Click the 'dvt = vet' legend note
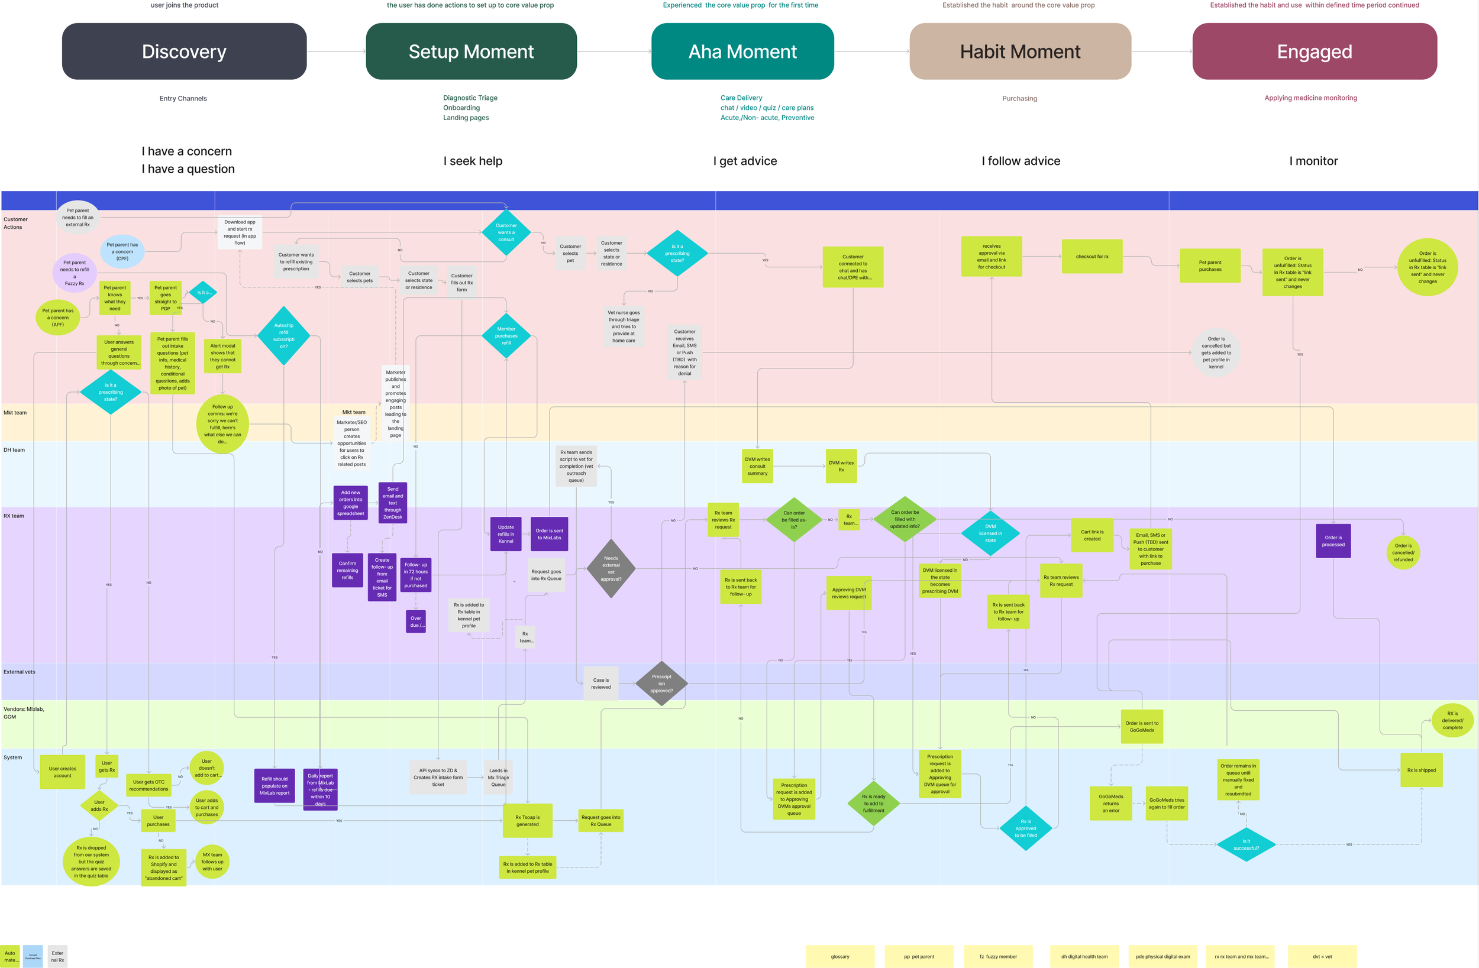 (1322, 956)
